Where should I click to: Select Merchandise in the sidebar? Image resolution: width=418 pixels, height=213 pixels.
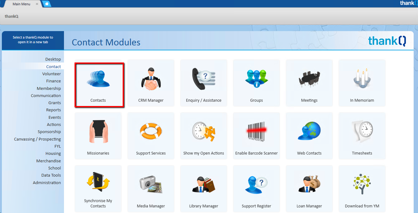[x=48, y=161]
